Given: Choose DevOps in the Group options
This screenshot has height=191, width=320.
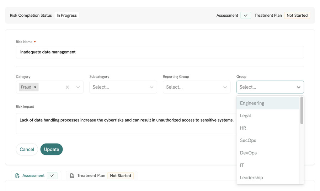Looking at the screenshot, I should point(248,153).
